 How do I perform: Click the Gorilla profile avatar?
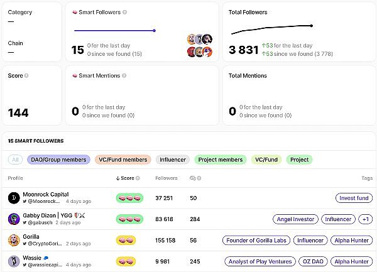click(x=13, y=240)
